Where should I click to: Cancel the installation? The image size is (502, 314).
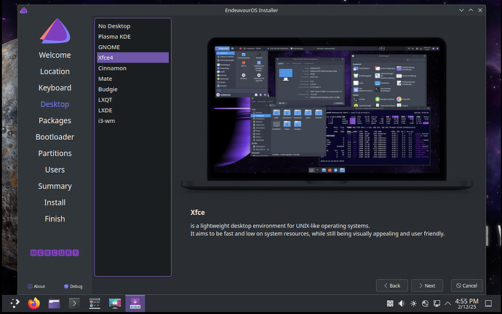[x=467, y=286]
